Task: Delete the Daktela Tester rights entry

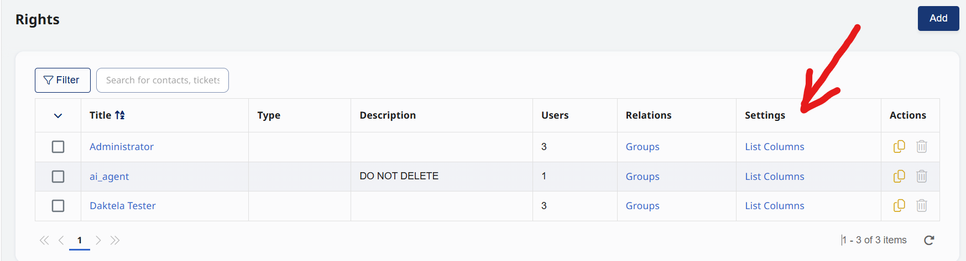Action: coord(921,205)
